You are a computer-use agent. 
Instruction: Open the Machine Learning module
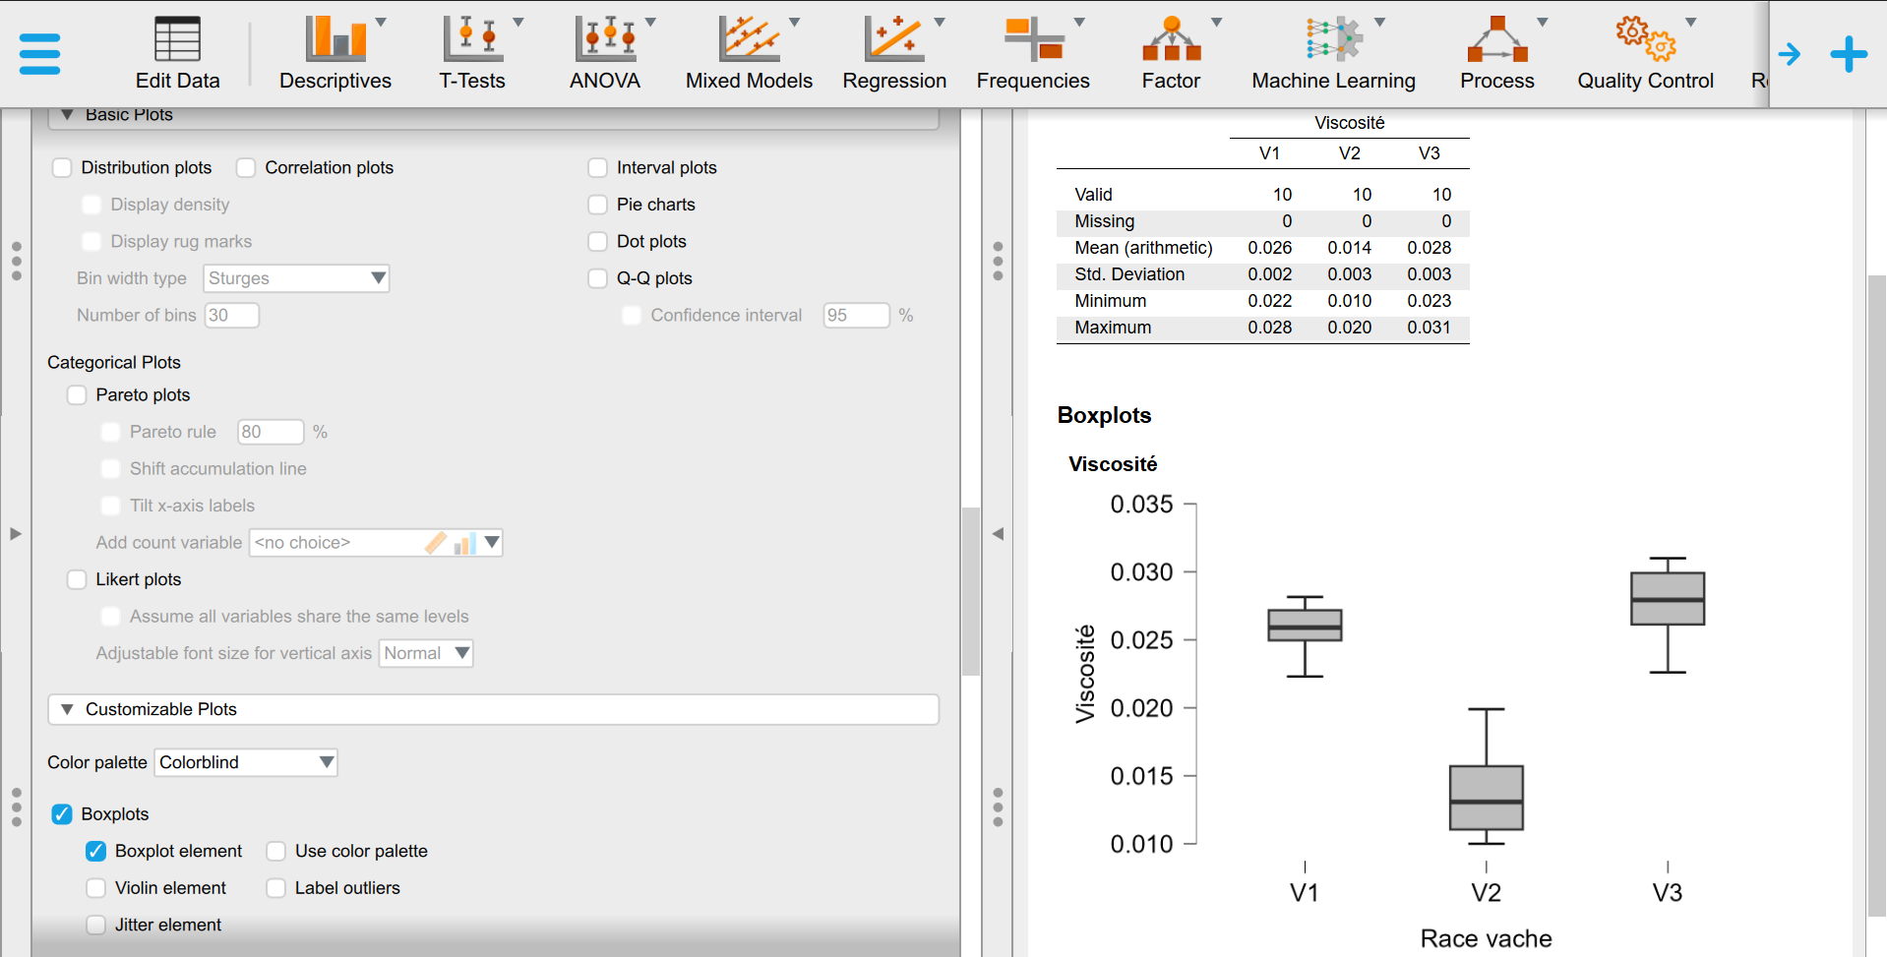1332,53
